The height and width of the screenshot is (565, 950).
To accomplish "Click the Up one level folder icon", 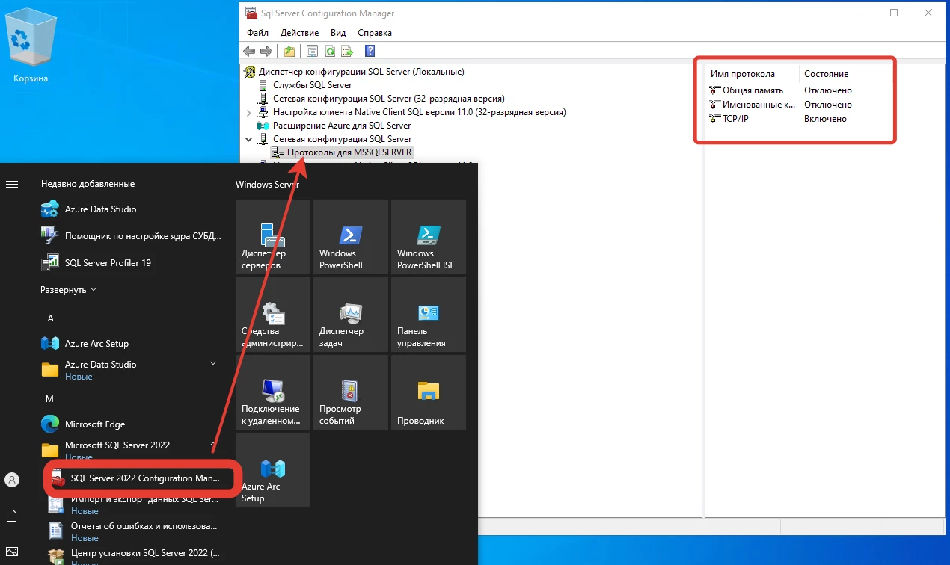I will point(289,52).
